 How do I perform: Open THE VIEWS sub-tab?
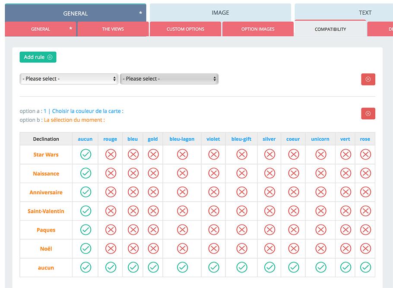pyautogui.click(x=113, y=29)
